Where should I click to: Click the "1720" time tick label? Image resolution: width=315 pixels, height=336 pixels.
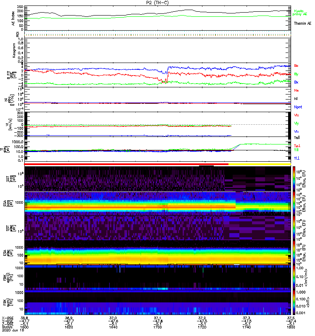202,327
